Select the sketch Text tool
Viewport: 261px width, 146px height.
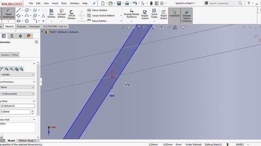click(x=43, y=16)
